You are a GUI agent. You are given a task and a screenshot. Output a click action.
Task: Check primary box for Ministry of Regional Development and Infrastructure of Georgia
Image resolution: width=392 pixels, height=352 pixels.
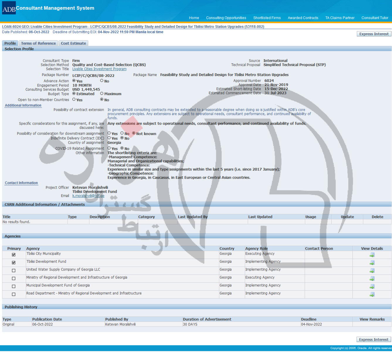click(x=13, y=279)
